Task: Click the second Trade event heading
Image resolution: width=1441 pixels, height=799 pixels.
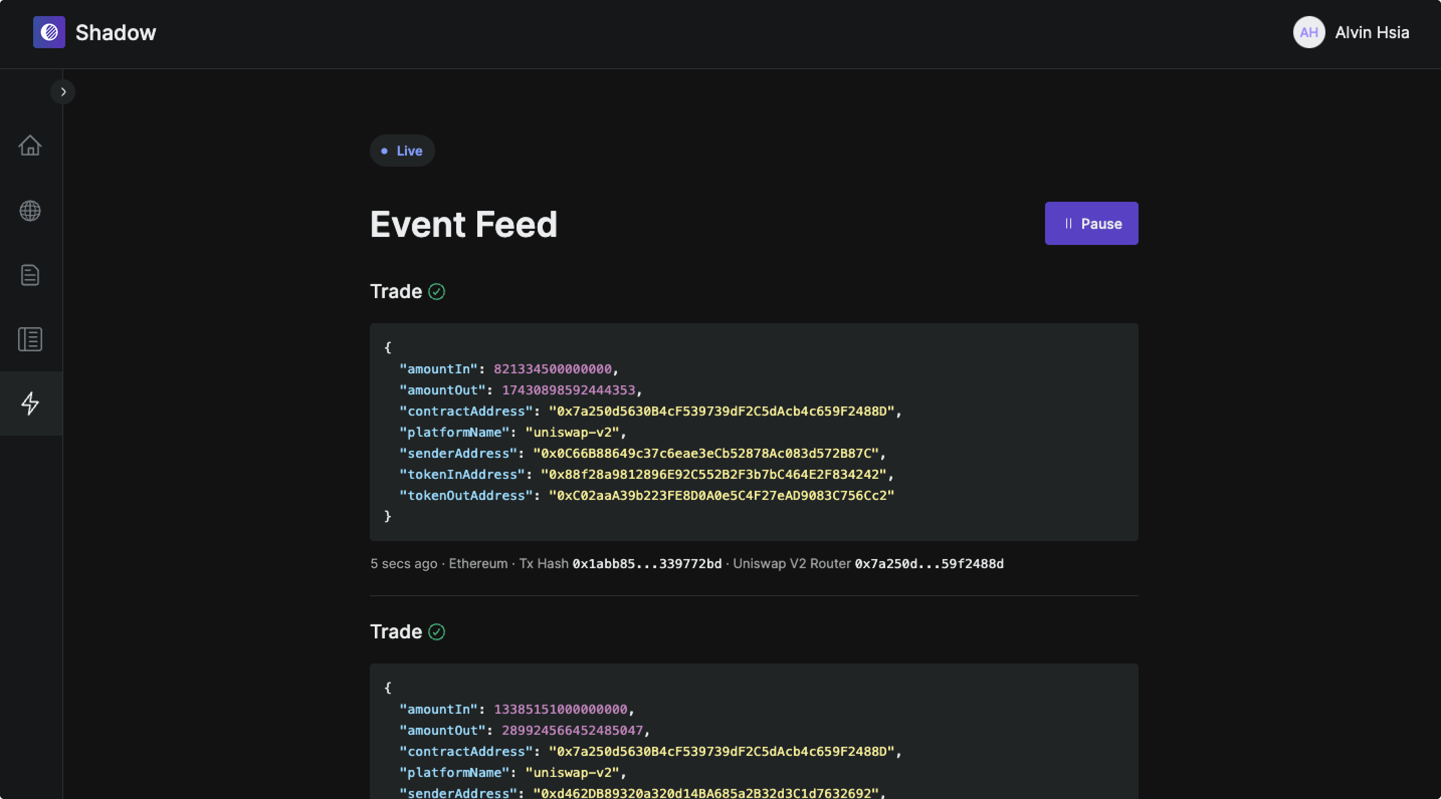Action: (396, 632)
